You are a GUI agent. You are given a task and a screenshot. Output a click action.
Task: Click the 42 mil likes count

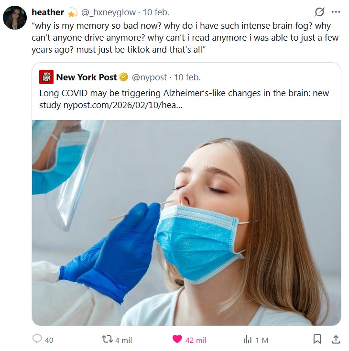(x=196, y=340)
